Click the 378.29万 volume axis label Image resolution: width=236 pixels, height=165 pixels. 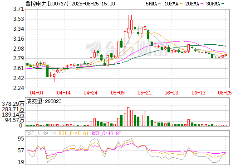[x=13, y=104]
